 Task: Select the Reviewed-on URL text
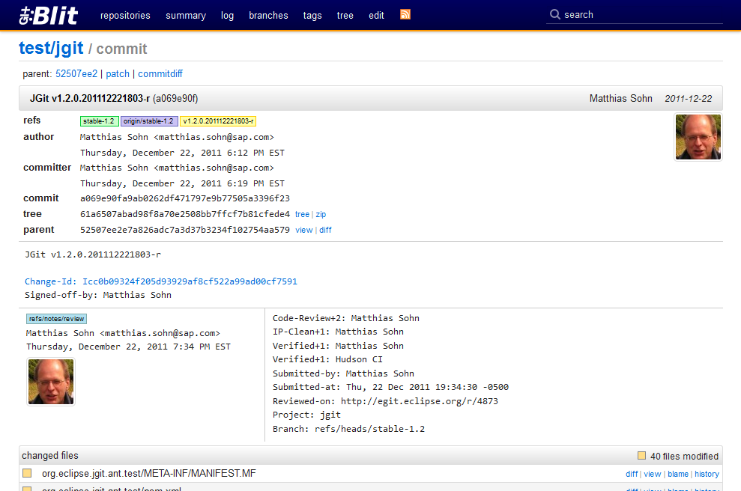pos(419,401)
